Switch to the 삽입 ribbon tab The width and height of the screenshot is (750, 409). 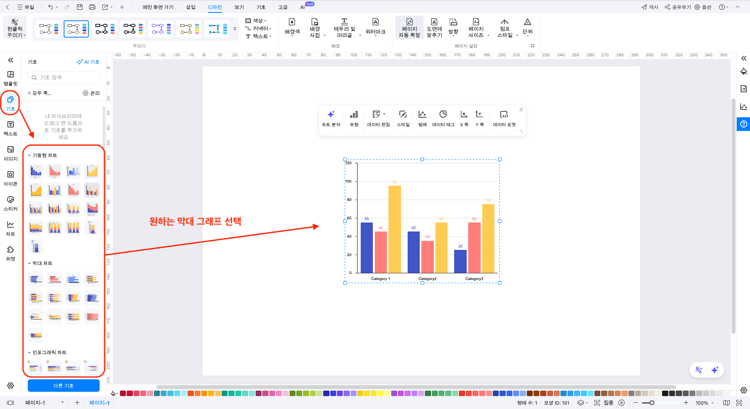coord(191,7)
